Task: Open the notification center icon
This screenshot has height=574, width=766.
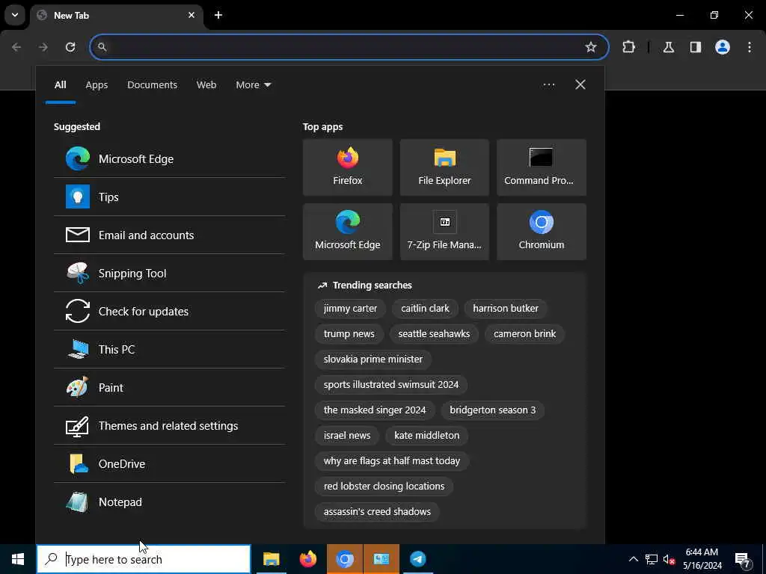Action: coord(743,559)
